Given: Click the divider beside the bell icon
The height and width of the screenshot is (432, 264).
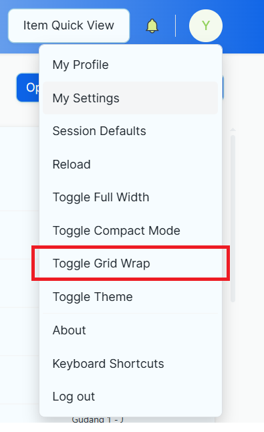Looking at the screenshot, I should [x=175, y=26].
